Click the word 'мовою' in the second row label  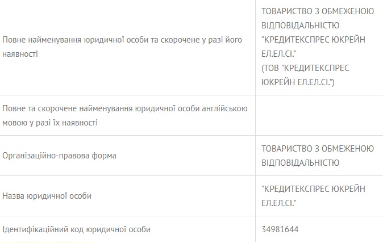15,122
